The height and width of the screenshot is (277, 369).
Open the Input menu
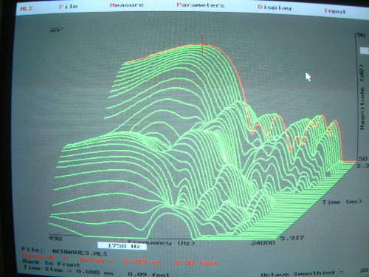(335, 11)
